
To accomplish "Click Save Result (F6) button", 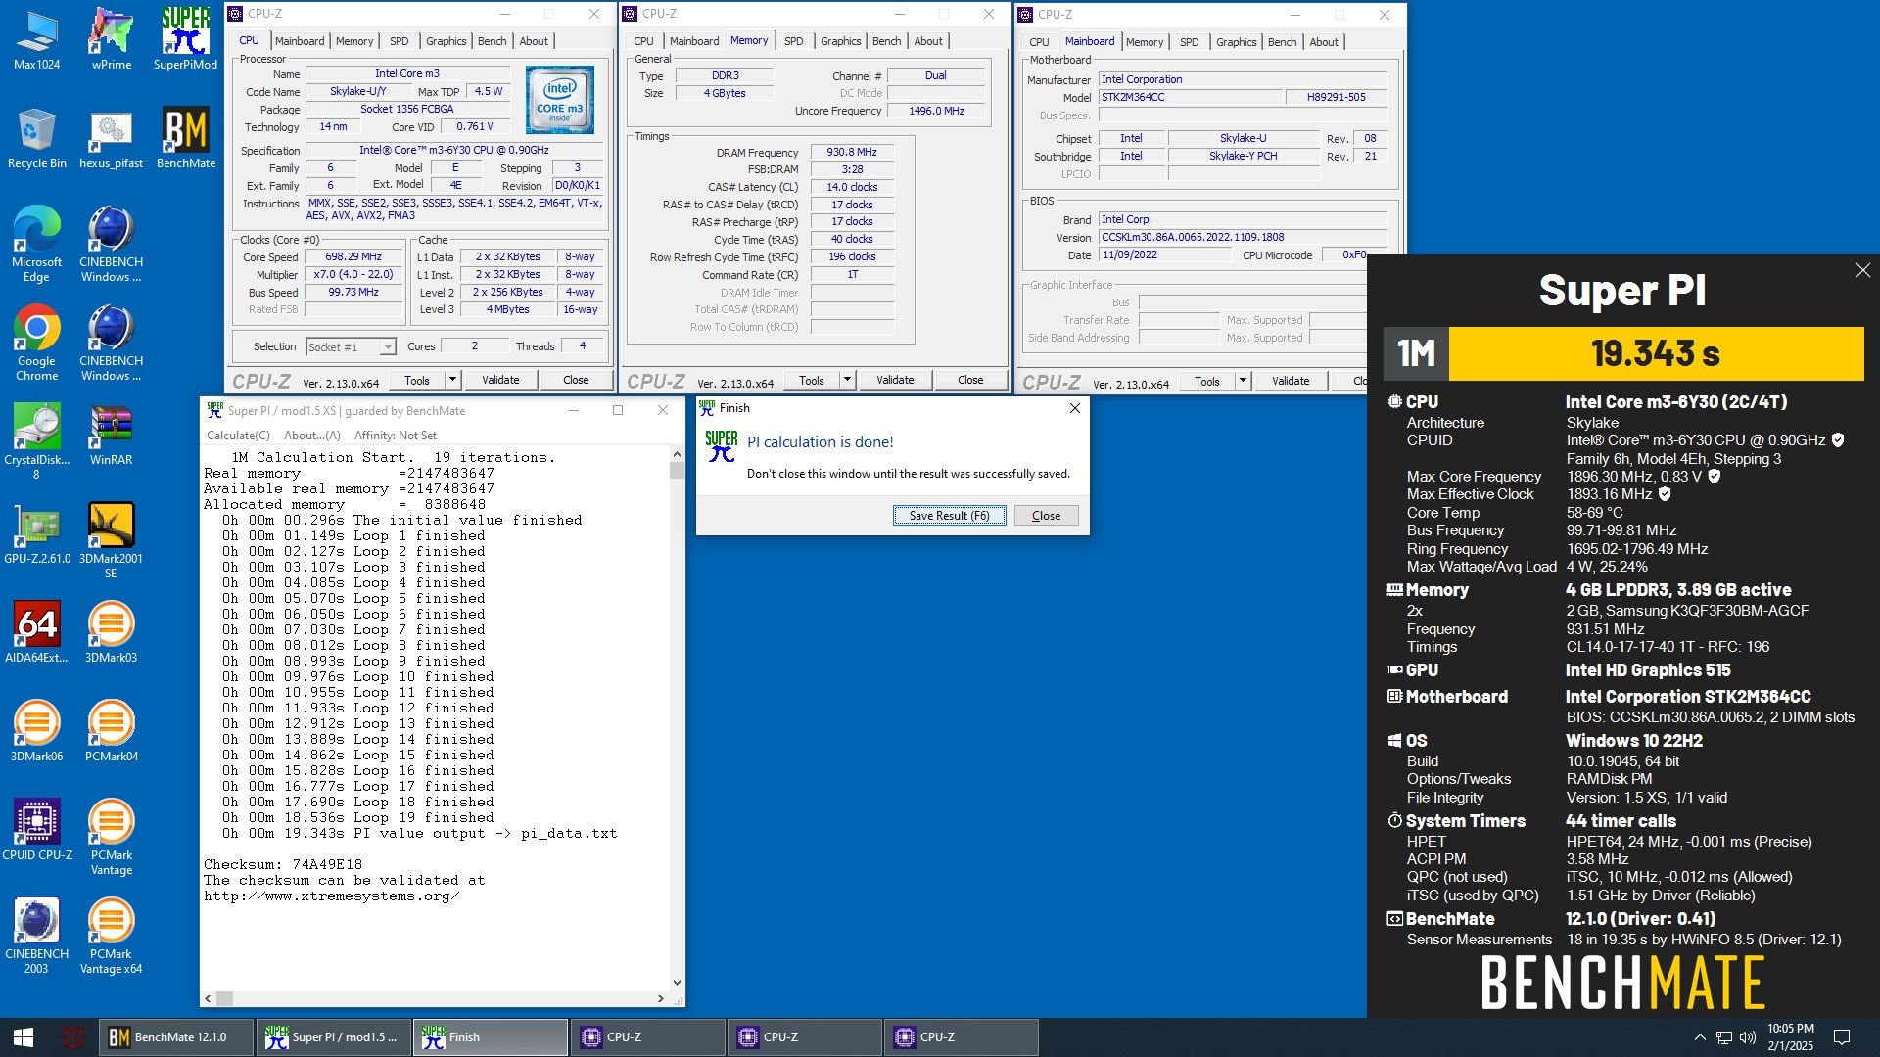I will 949,516.
